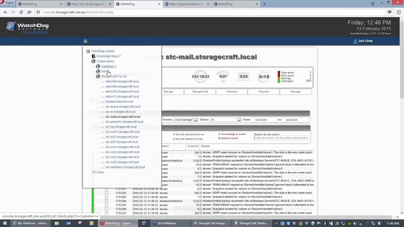Open the Windows Start button
The height and width of the screenshot is (227, 404).
pos(5,223)
